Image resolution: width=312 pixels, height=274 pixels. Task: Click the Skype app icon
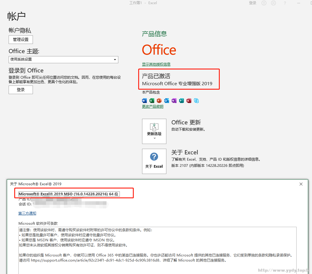[196, 101]
